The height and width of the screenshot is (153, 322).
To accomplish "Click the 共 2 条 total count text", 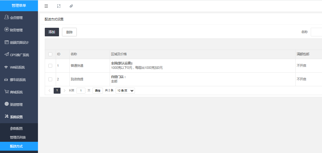I will click(109, 90).
